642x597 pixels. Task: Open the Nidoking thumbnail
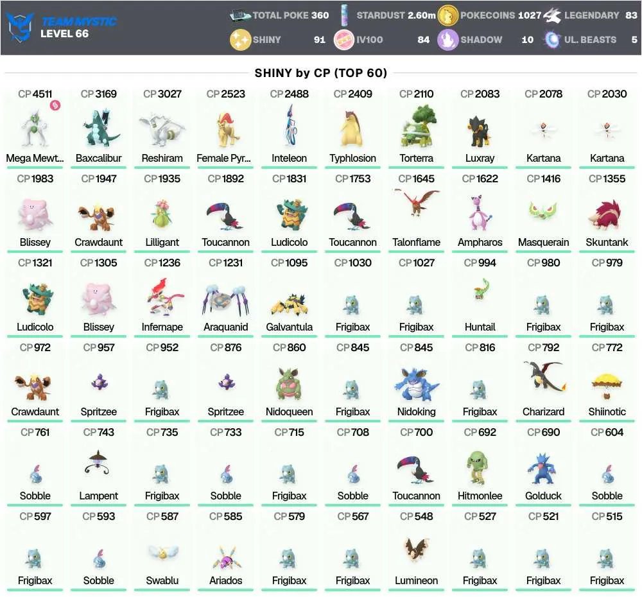pyautogui.click(x=417, y=384)
